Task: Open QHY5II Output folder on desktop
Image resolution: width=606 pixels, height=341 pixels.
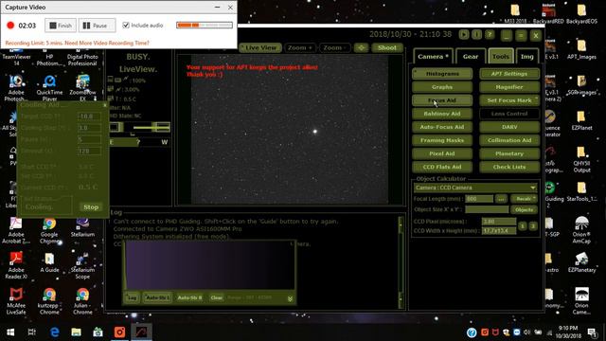Action: tap(581, 159)
